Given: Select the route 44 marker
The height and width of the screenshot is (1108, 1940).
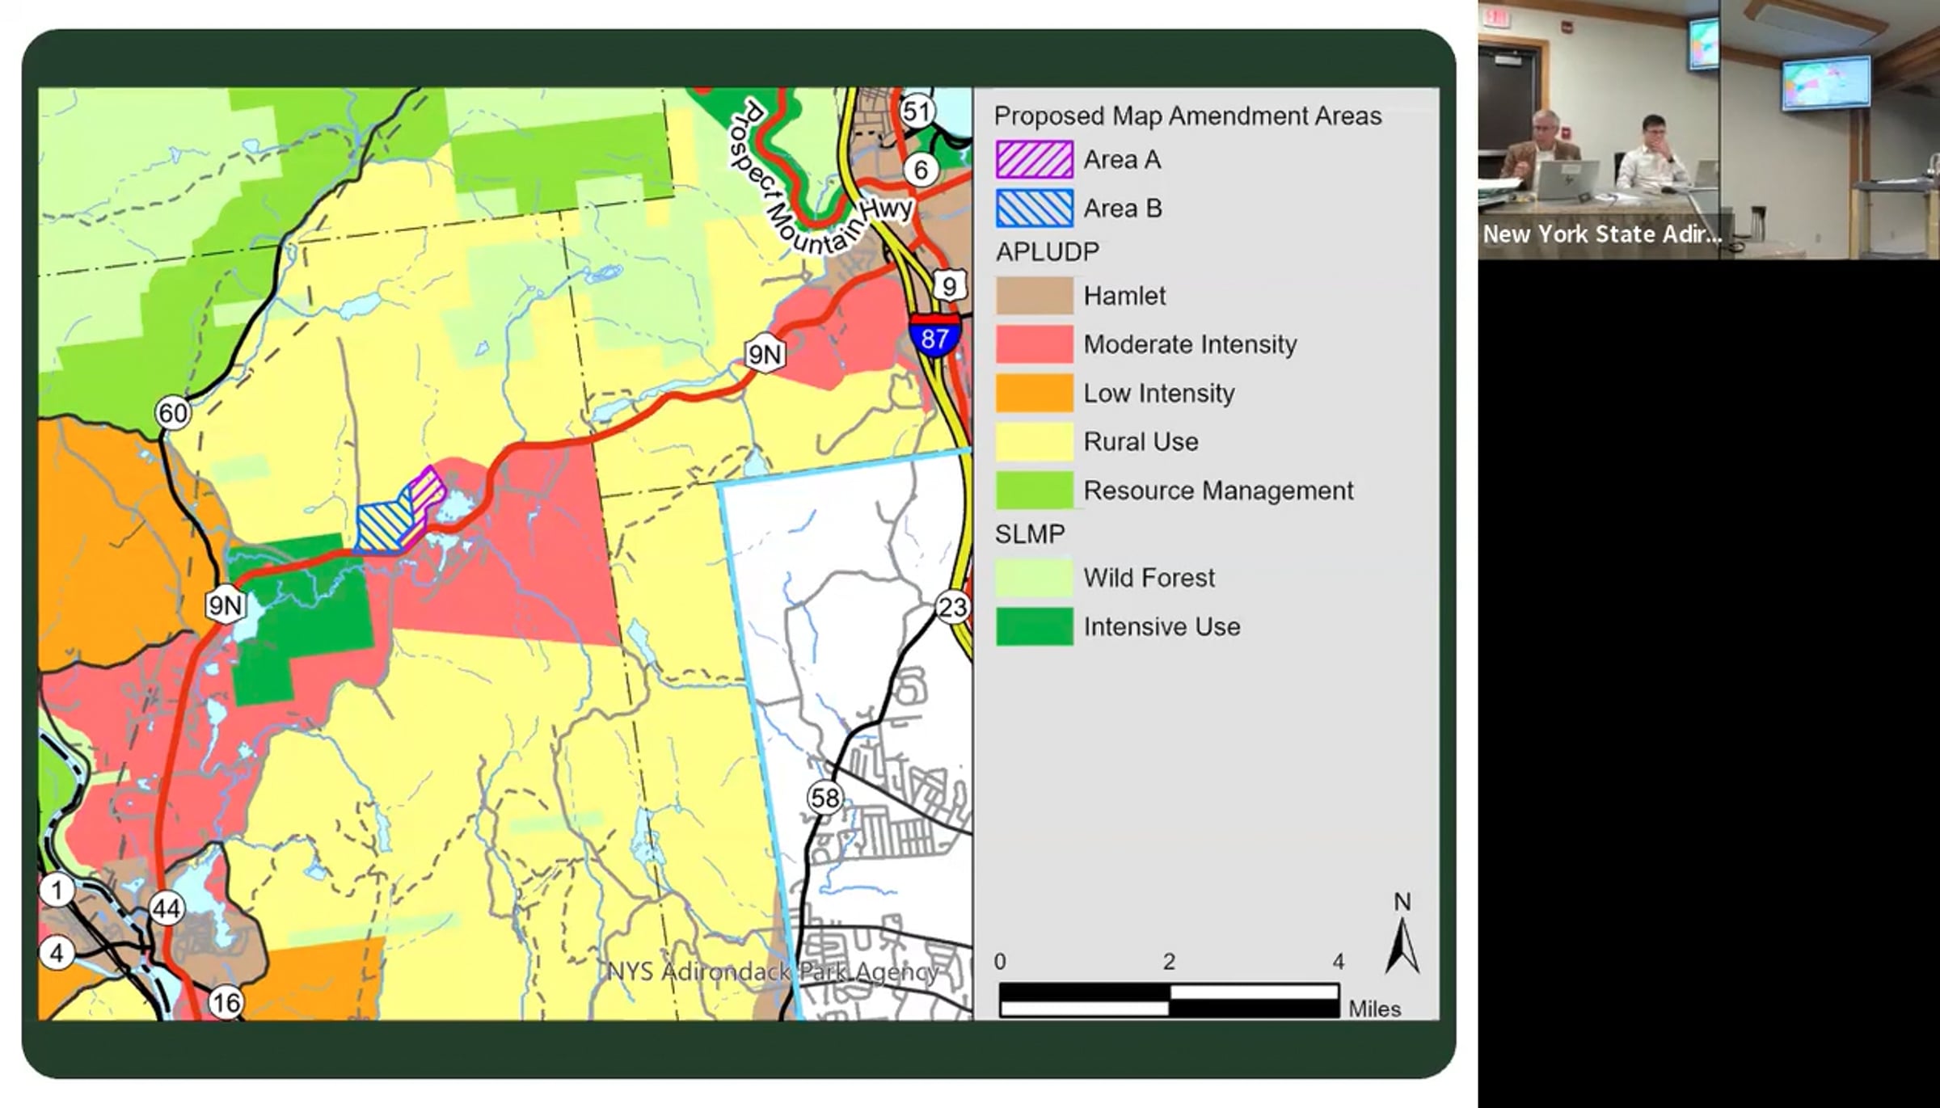Looking at the screenshot, I should pos(167,909).
